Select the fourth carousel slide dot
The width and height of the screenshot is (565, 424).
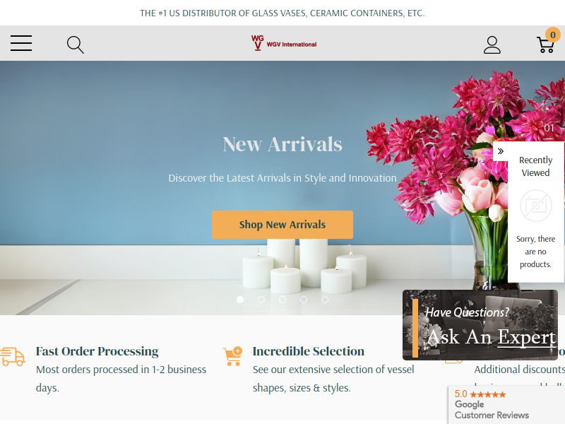tap(304, 300)
